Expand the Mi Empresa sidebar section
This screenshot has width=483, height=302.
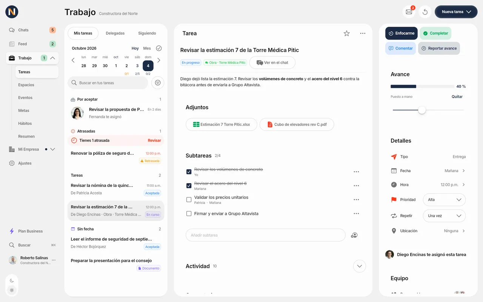52,149
